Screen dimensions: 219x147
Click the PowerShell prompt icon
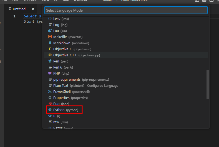click(x=50, y=91)
